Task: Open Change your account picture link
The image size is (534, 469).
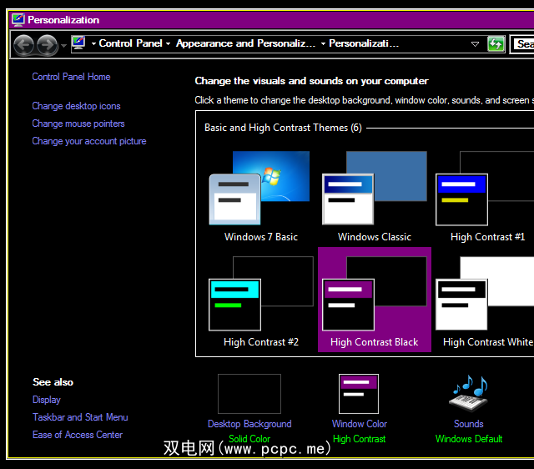Action: tap(89, 141)
